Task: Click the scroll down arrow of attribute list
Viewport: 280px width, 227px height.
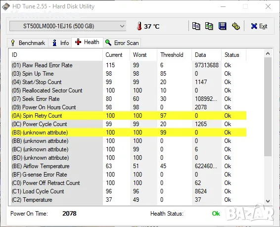Action: tap(268, 201)
